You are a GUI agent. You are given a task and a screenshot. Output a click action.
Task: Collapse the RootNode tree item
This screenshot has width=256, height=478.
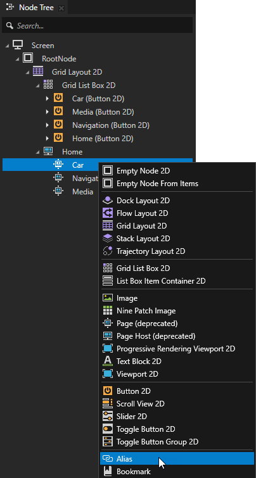[17, 59]
